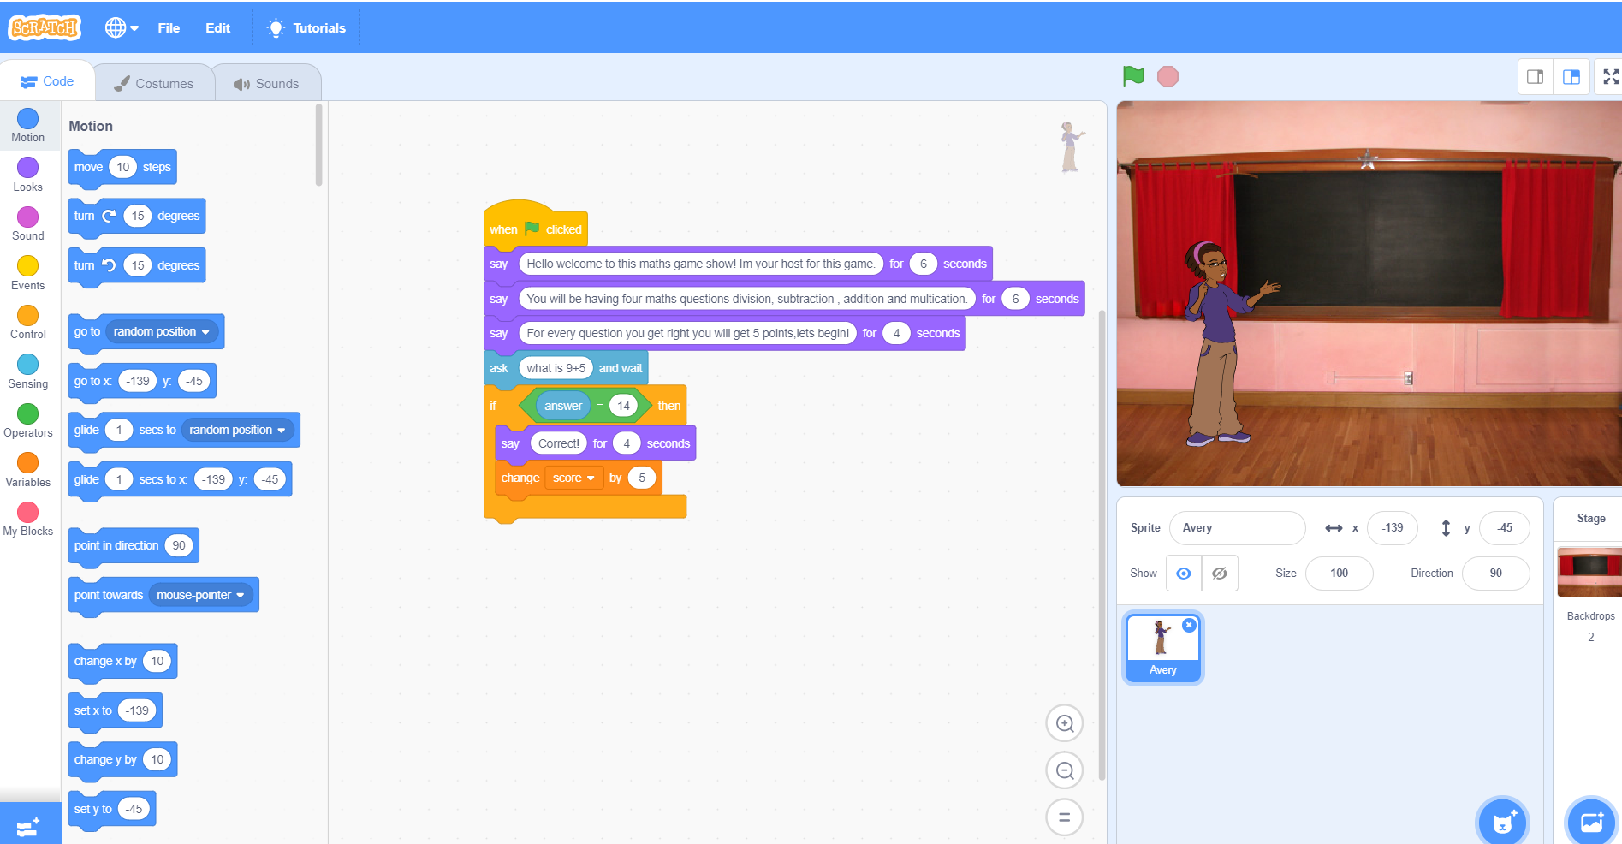The width and height of the screenshot is (1622, 844).
Task: Select the Events block category
Action: coord(28,273)
